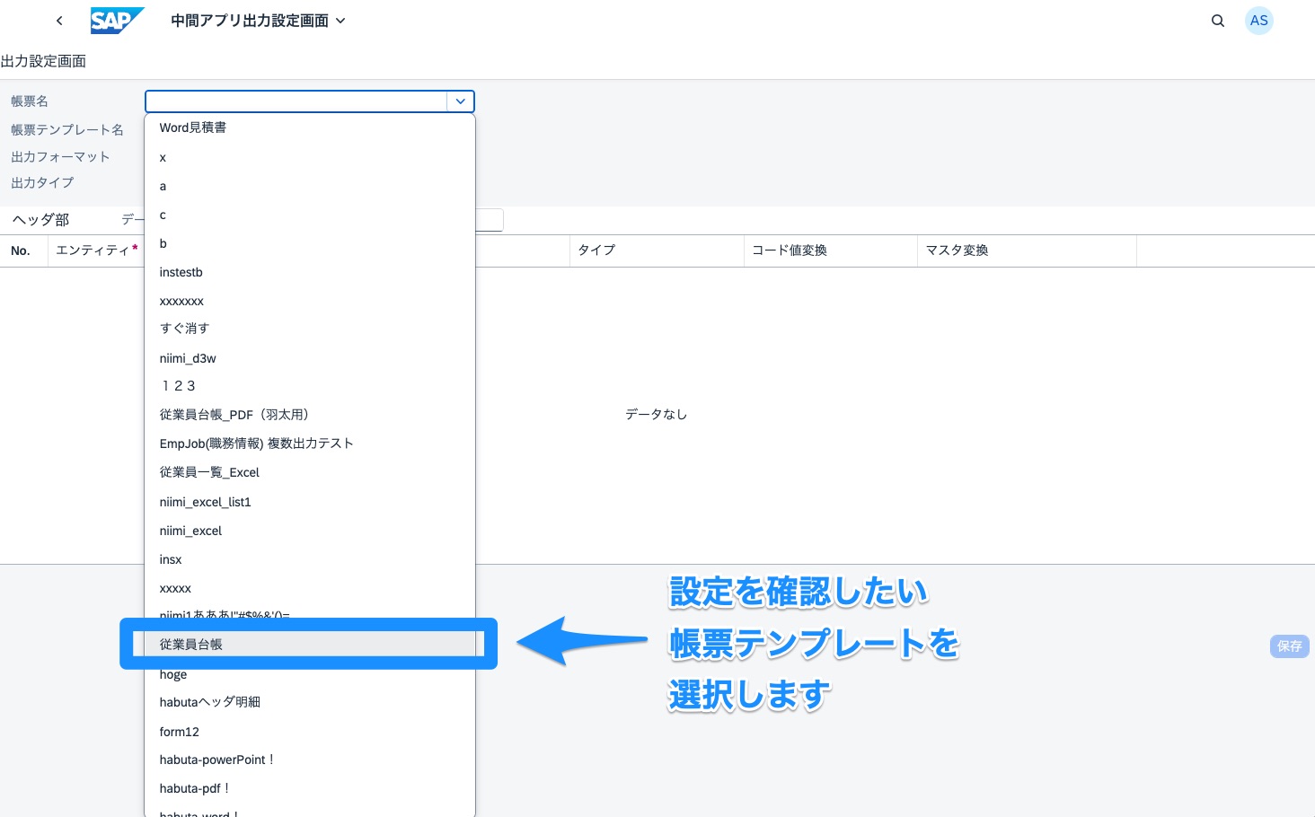The width and height of the screenshot is (1315, 817).
Task: Select insx option
Action: coord(310,559)
